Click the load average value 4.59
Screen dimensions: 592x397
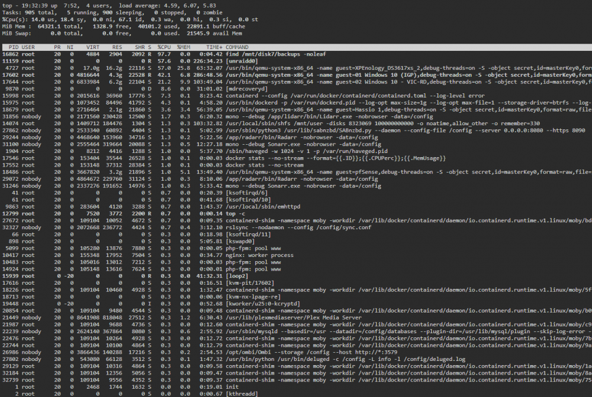click(172, 6)
